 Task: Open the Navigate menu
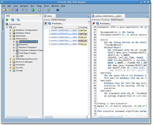point(24,6)
